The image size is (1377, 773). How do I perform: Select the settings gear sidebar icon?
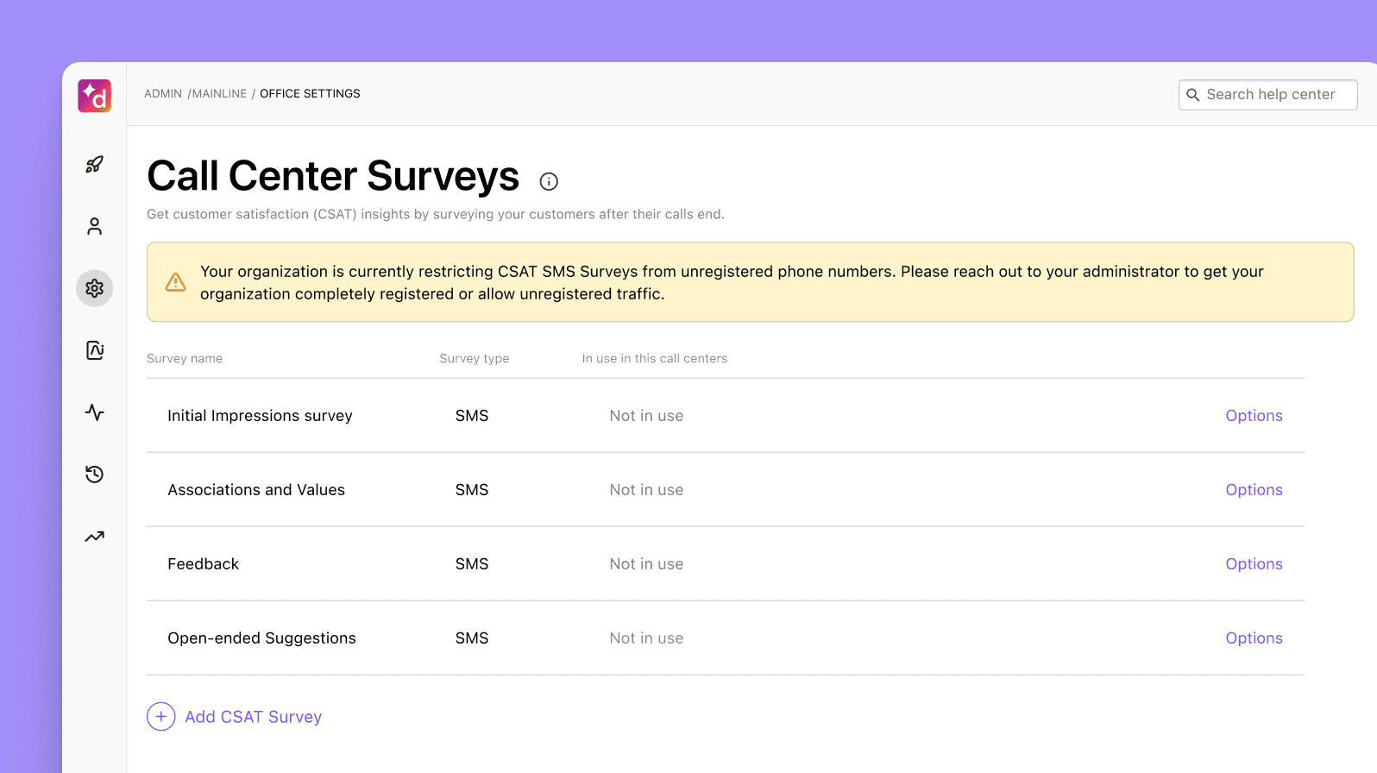tap(95, 288)
